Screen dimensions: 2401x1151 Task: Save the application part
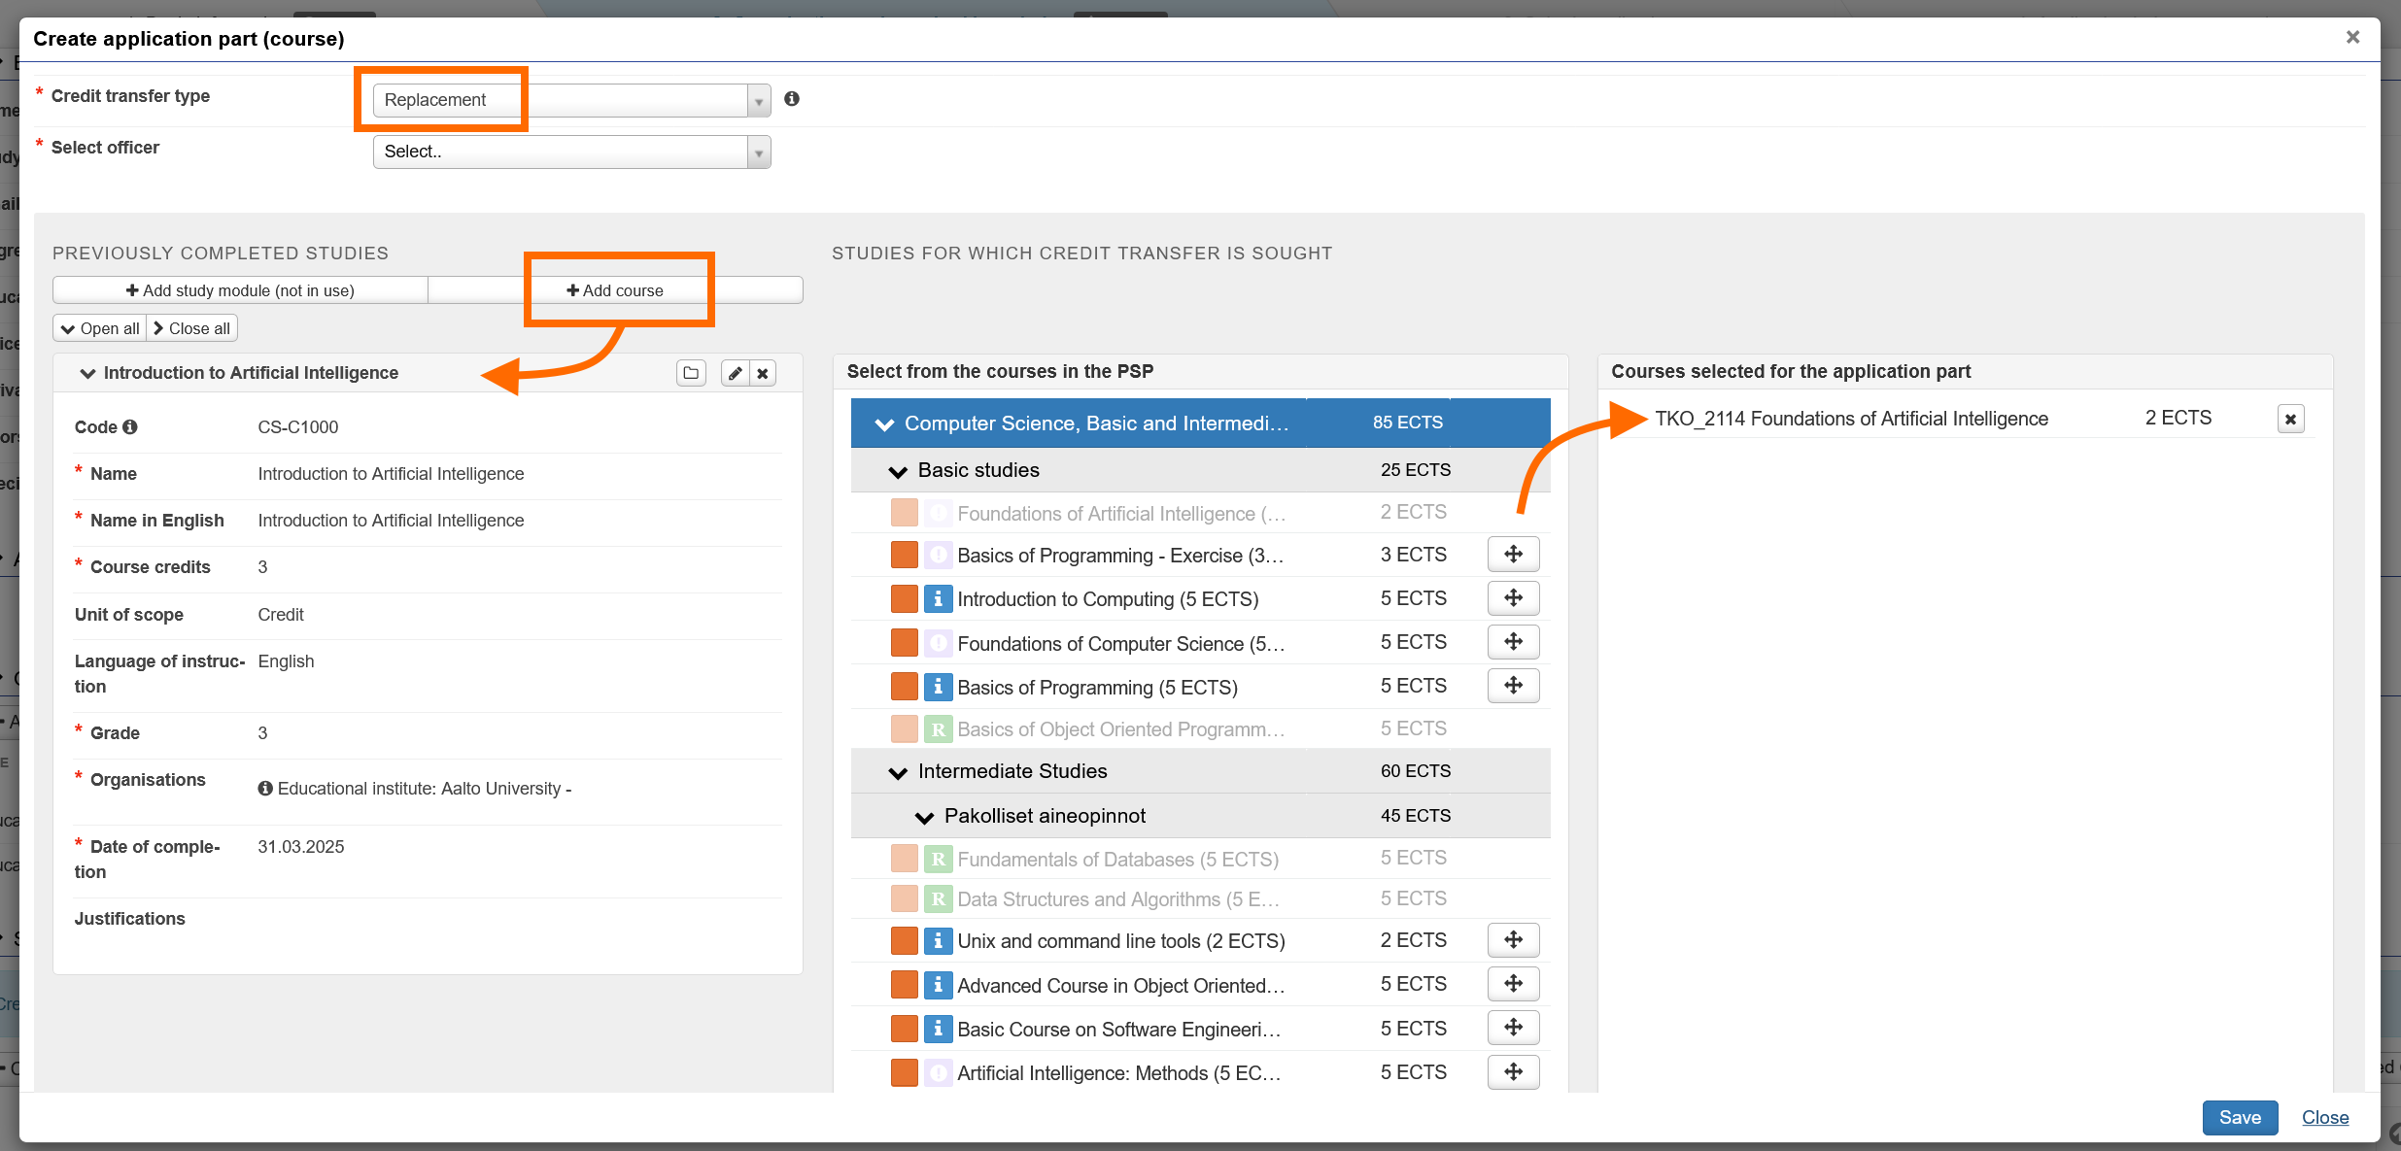2239,1117
